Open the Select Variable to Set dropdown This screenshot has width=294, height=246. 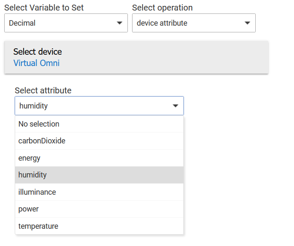pyautogui.click(x=66, y=23)
